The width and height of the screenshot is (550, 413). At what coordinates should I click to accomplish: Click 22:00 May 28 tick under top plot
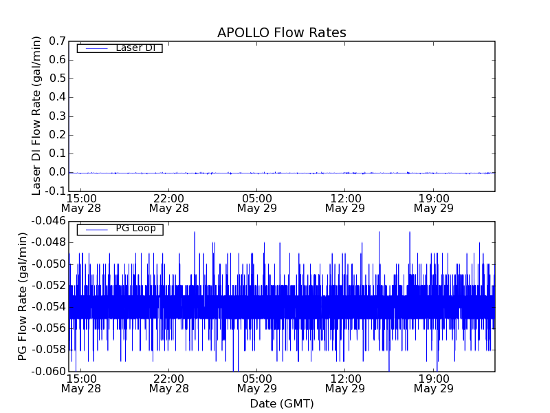(x=169, y=202)
